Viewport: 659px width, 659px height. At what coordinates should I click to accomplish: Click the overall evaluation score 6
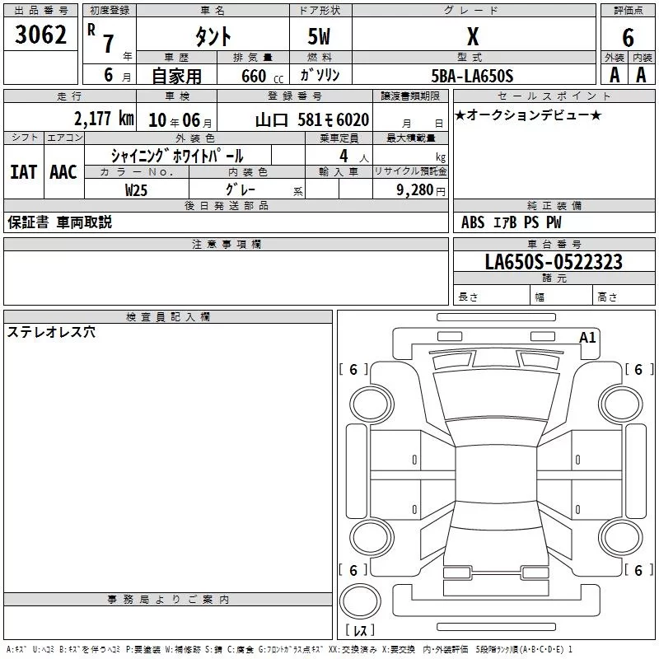(628, 37)
